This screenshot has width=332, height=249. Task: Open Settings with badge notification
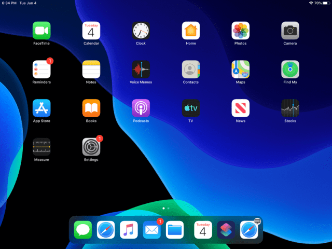pyautogui.click(x=91, y=147)
